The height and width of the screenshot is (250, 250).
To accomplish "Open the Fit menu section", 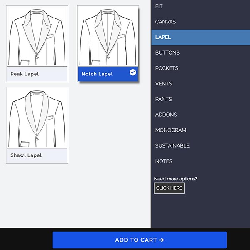I will click(x=159, y=6).
